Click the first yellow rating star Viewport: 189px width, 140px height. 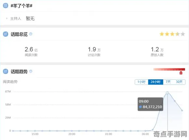[162, 34]
